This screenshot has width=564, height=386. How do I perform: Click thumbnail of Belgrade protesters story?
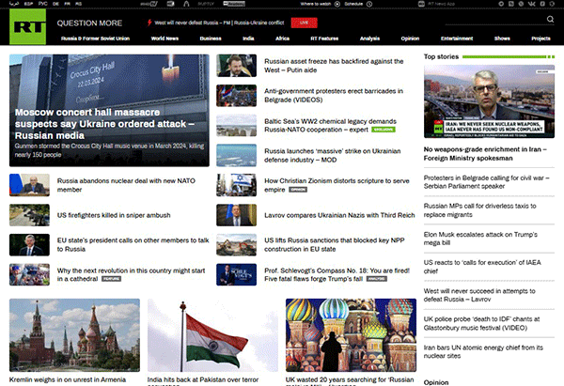pyautogui.click(x=236, y=96)
